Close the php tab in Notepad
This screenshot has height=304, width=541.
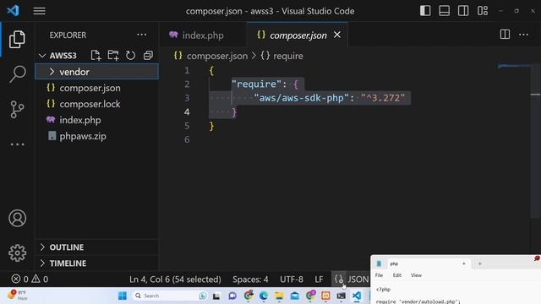[x=464, y=263]
